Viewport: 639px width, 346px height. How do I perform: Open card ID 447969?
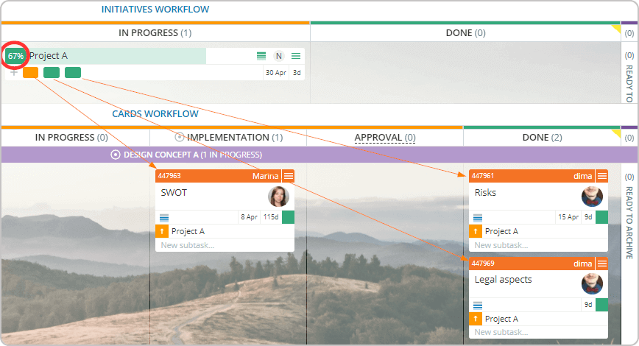tap(483, 264)
